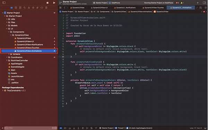Collapse the Starter Project subfolder arrow

[x=5, y=16]
